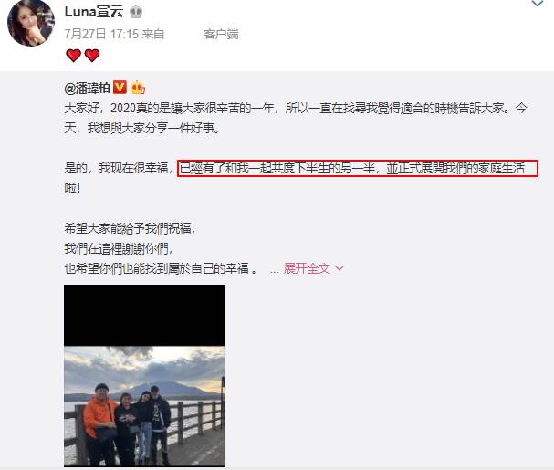This screenshot has width=554, height=470.
Task: Click the second red heart emoji
Action: [x=92, y=56]
